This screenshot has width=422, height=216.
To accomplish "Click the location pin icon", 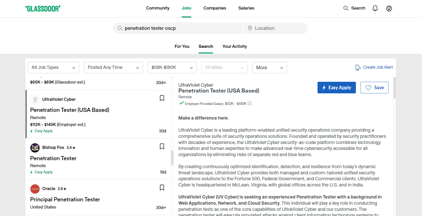I will 250,28.
